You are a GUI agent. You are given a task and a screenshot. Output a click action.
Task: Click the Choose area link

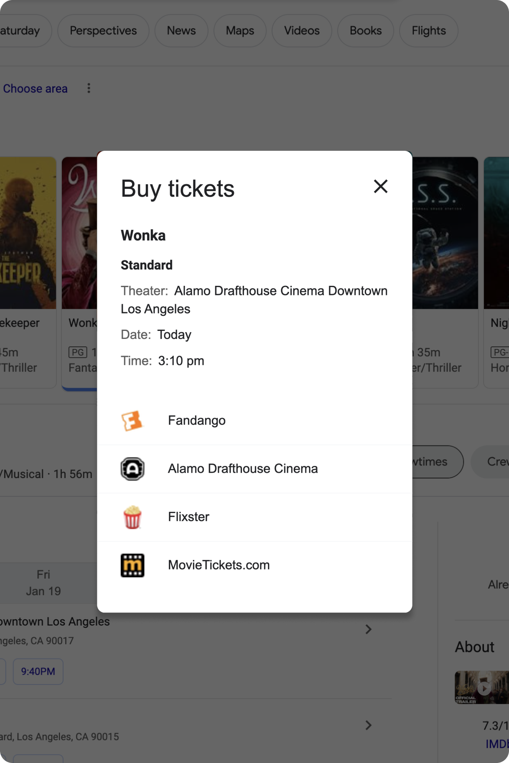click(35, 88)
